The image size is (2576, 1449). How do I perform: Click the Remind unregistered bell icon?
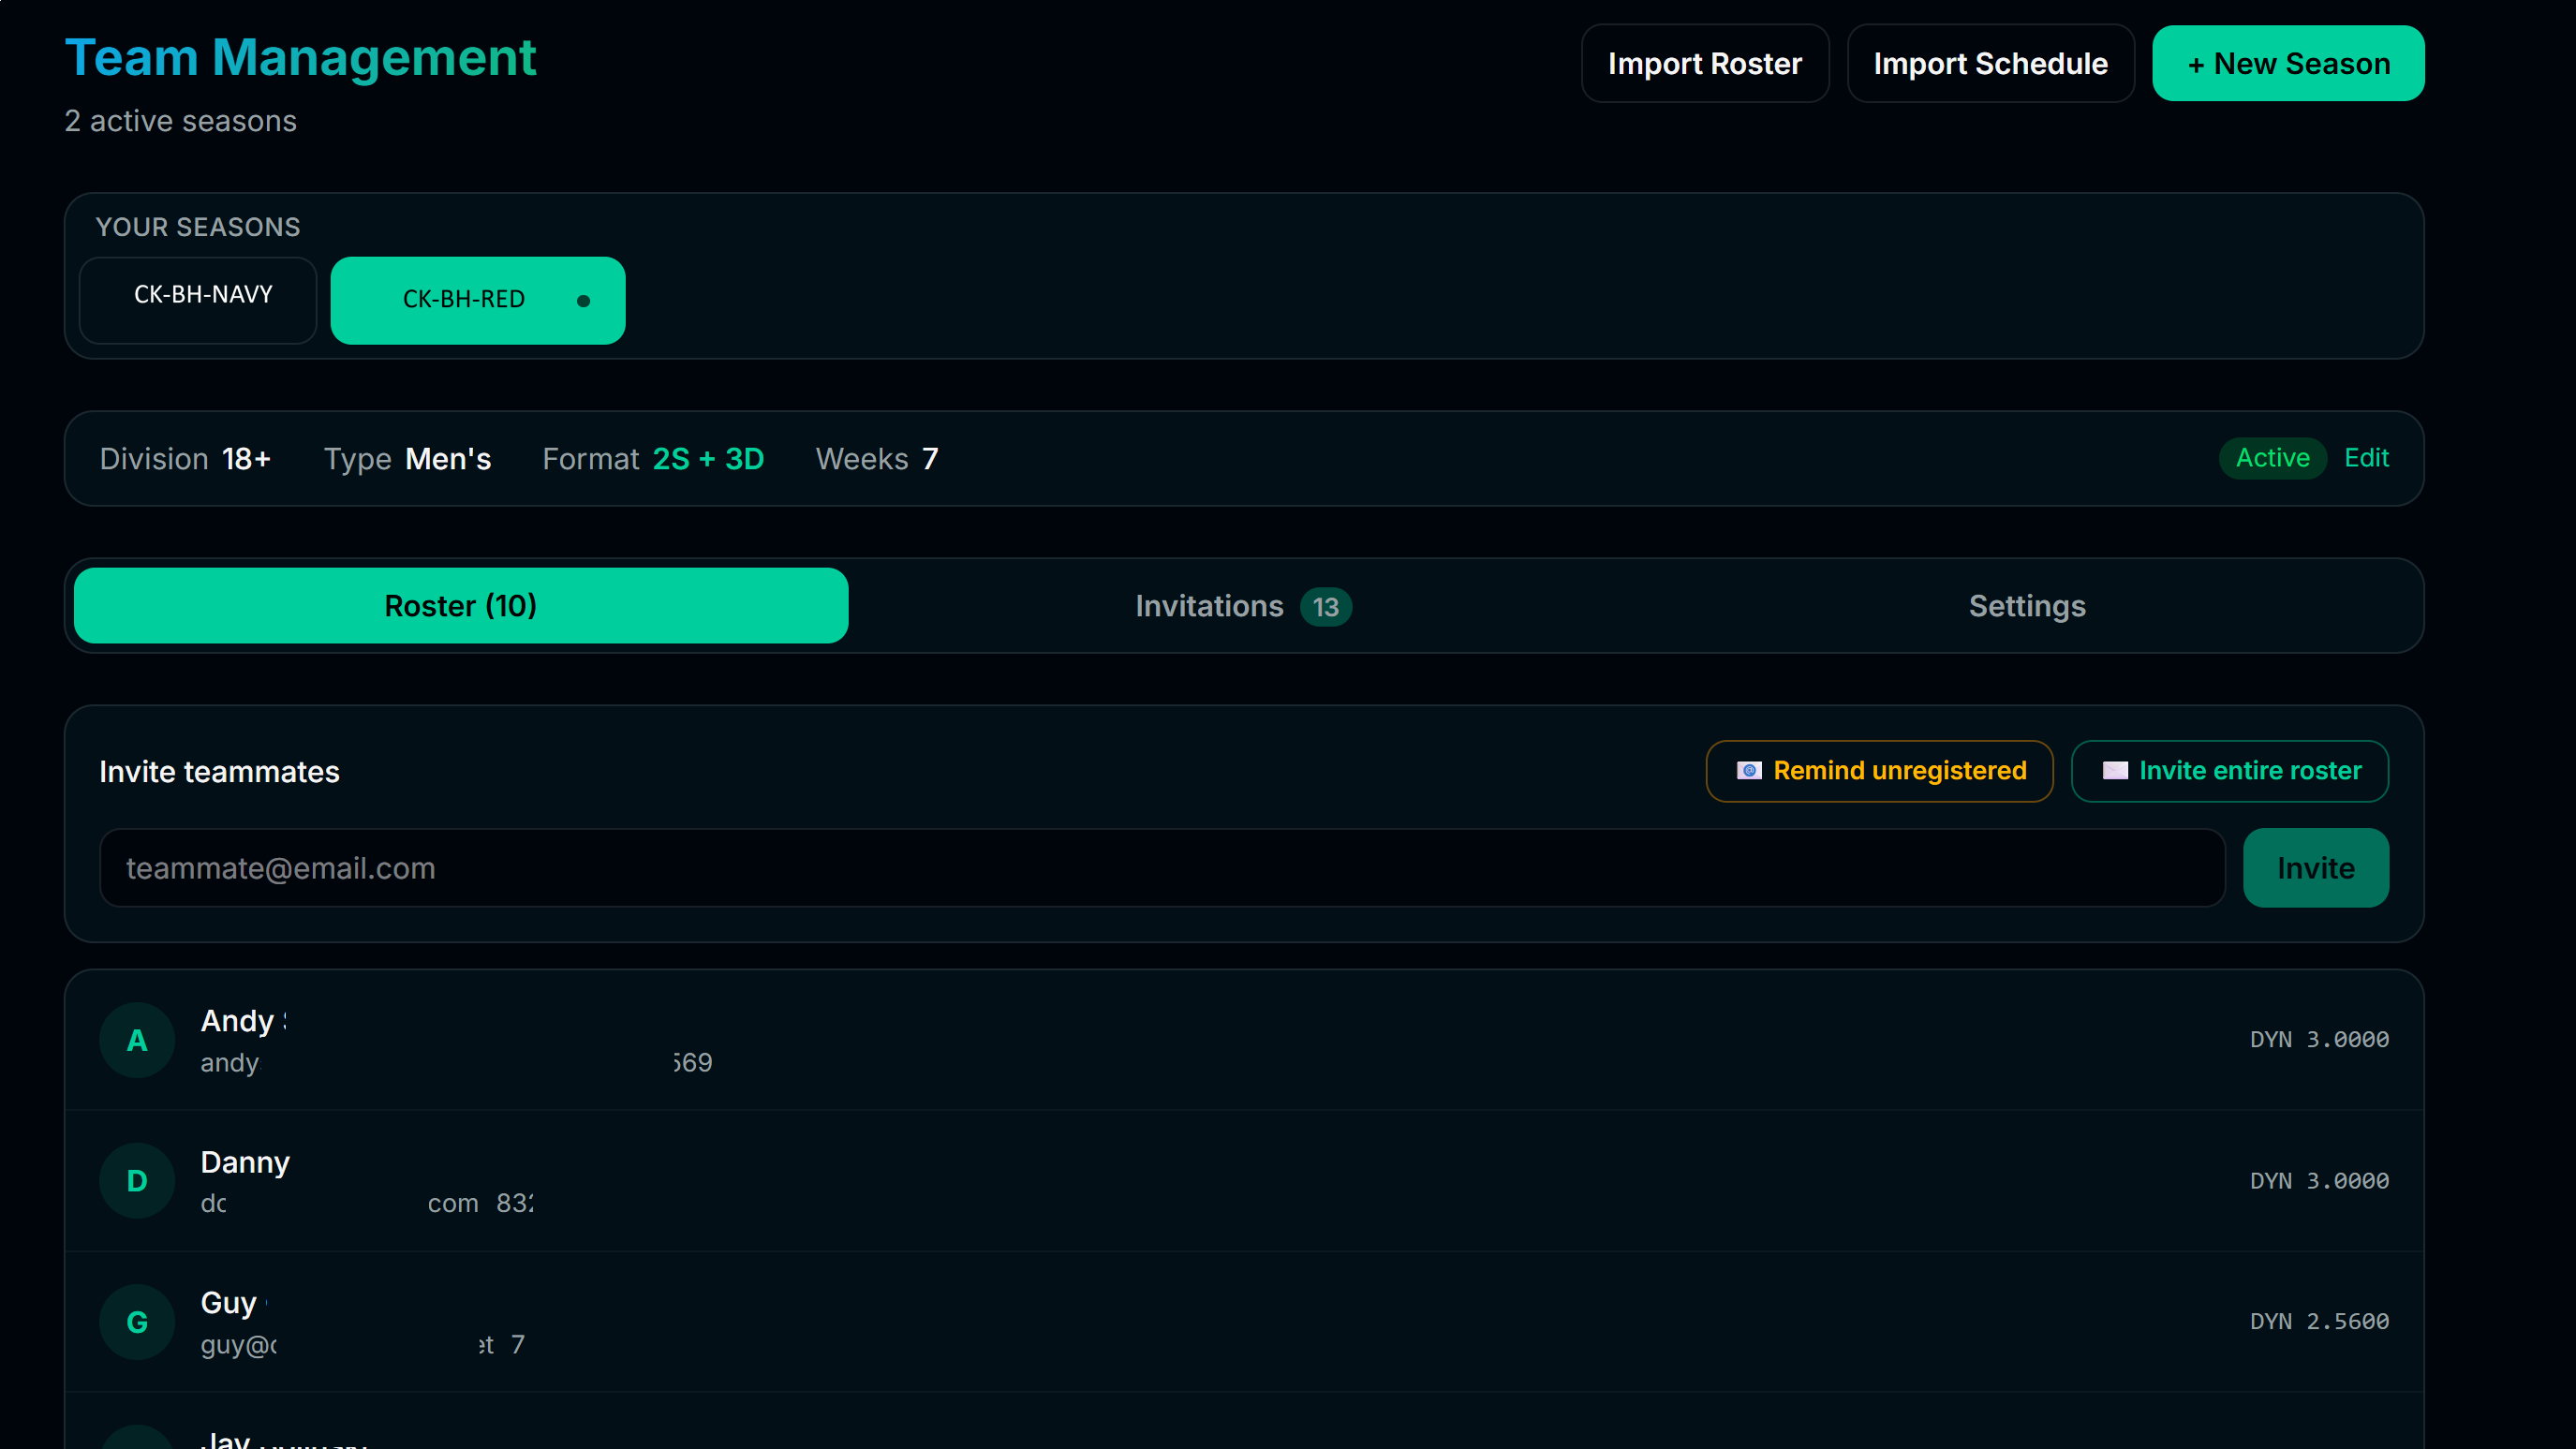pos(1748,770)
